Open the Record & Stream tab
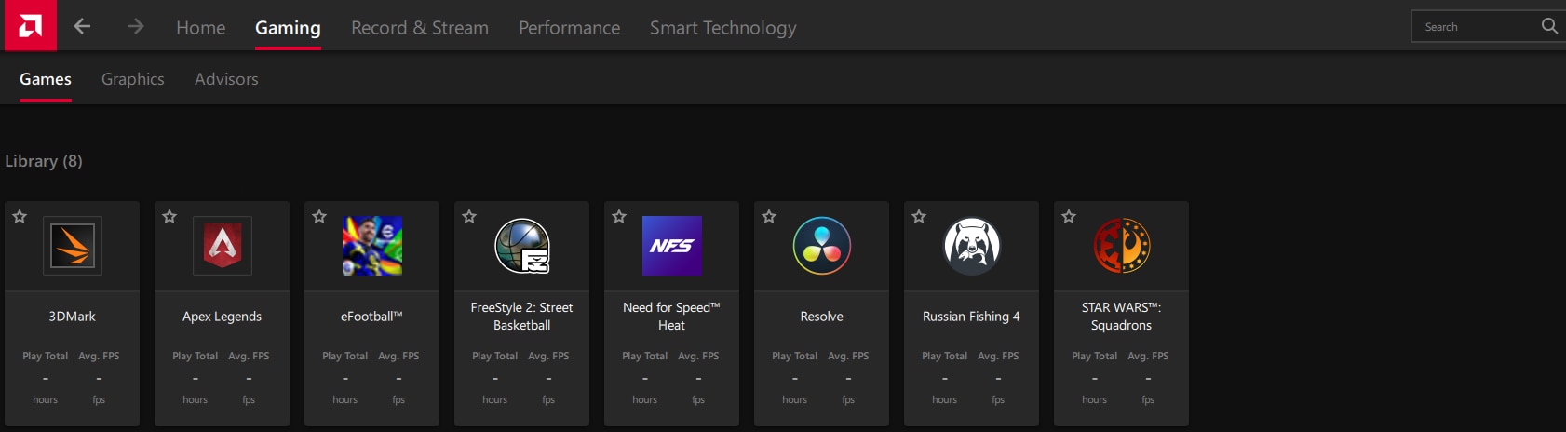 coord(420,28)
